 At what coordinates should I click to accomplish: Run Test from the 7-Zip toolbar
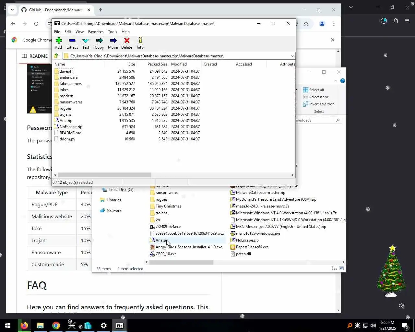[x=86, y=43]
